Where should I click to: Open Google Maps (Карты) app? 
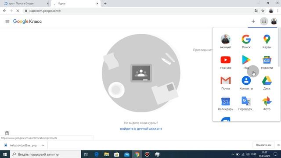pos(267,42)
